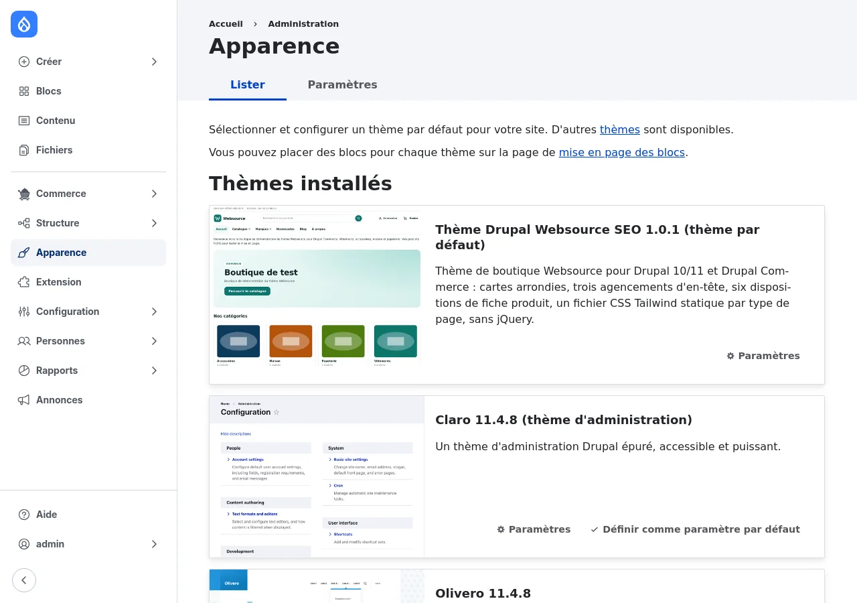
Task: Click the Fichiers document icon
Action: tap(24, 150)
